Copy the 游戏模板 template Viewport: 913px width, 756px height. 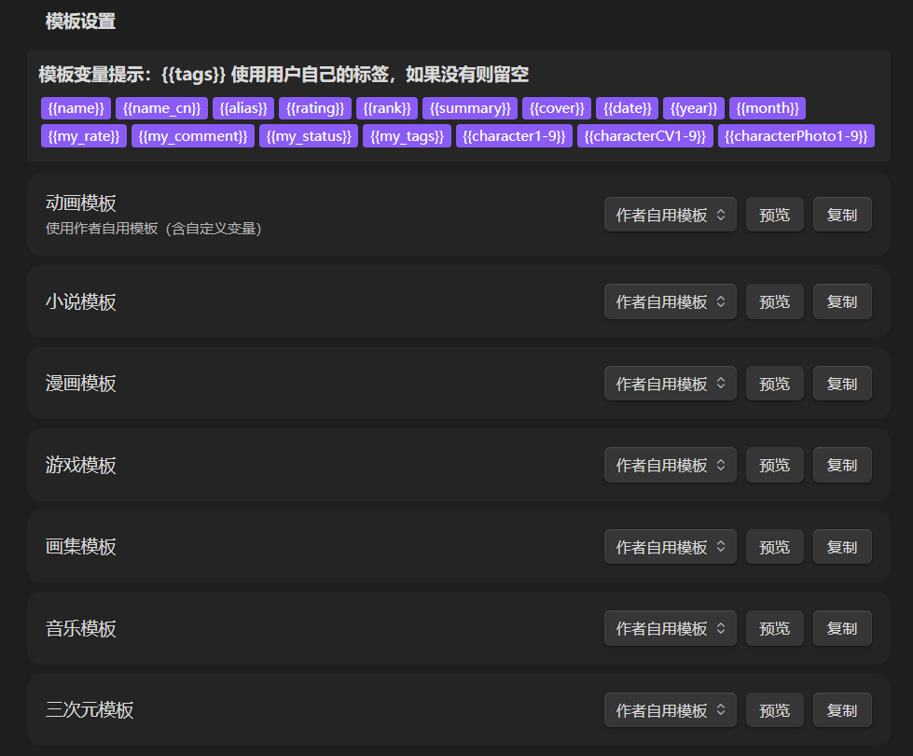tap(842, 465)
